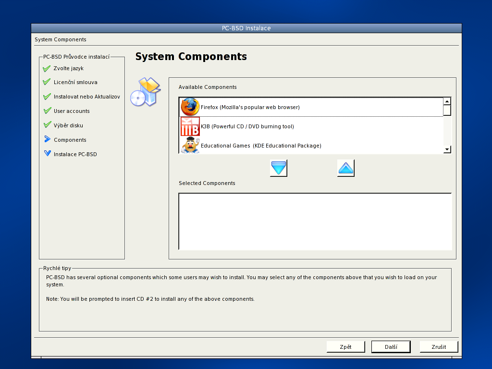Click the Zvolte jazyk step label
Screen dimensions: 492x369
coord(68,68)
